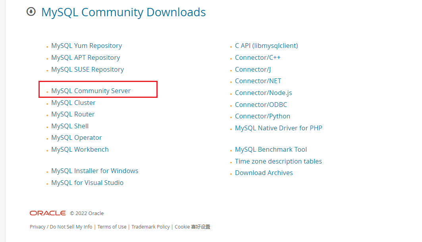This screenshot has height=242, width=422.
Task: Click MySQL Native Driver for PHP
Action: [279, 128]
